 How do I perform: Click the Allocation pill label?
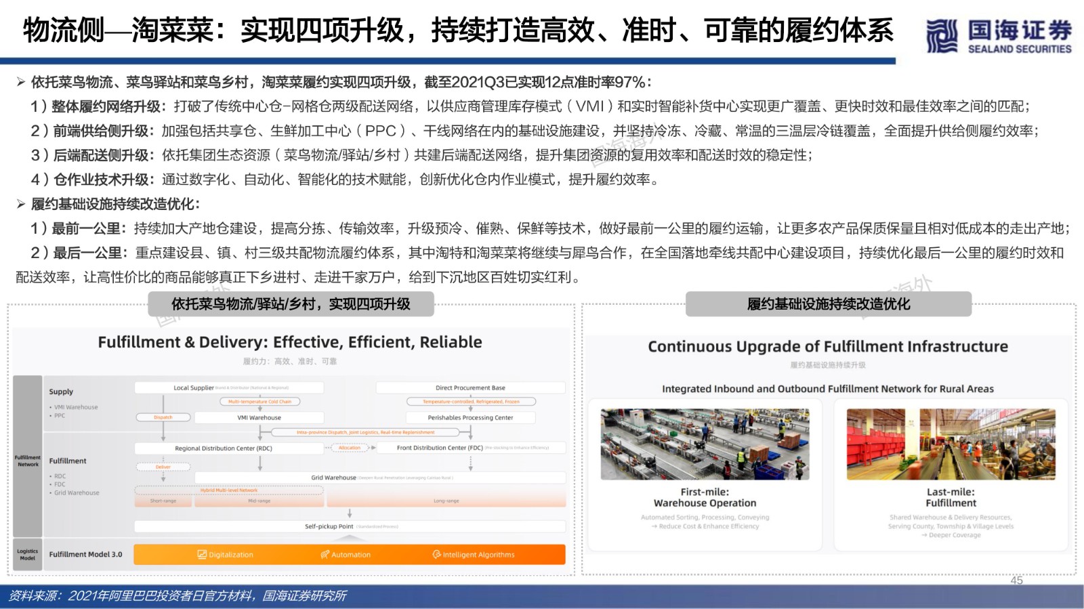(350, 448)
